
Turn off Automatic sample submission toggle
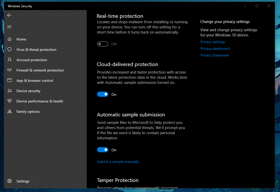103,150
